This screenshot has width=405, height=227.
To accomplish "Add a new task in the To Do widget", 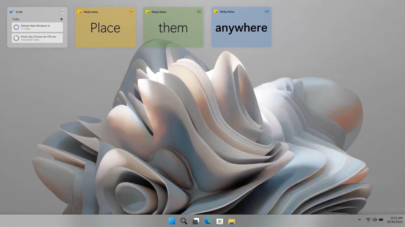I will [61, 19].
